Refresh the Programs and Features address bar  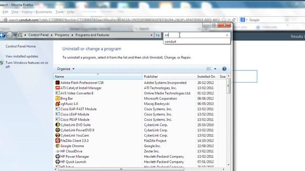(158, 35)
